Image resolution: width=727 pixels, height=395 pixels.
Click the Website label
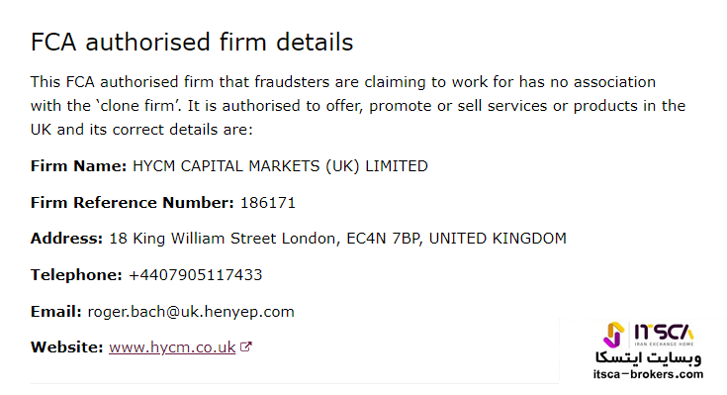67,347
